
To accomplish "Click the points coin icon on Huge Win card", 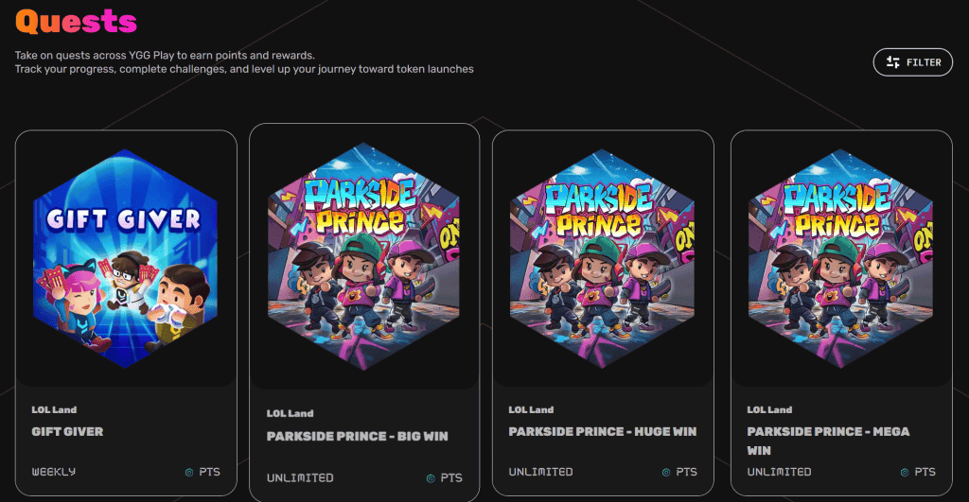I will [x=665, y=472].
